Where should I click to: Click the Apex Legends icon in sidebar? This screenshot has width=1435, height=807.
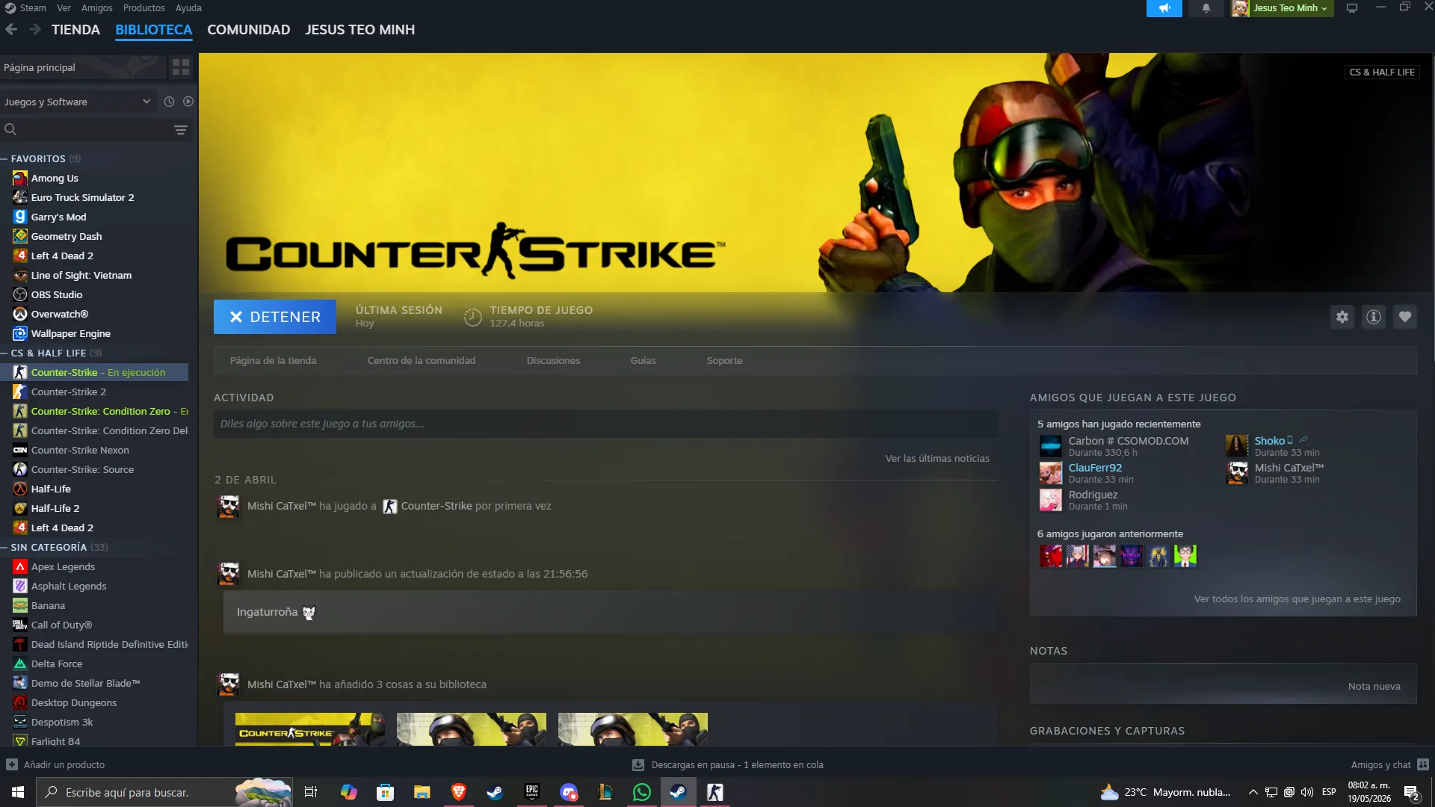(20, 566)
